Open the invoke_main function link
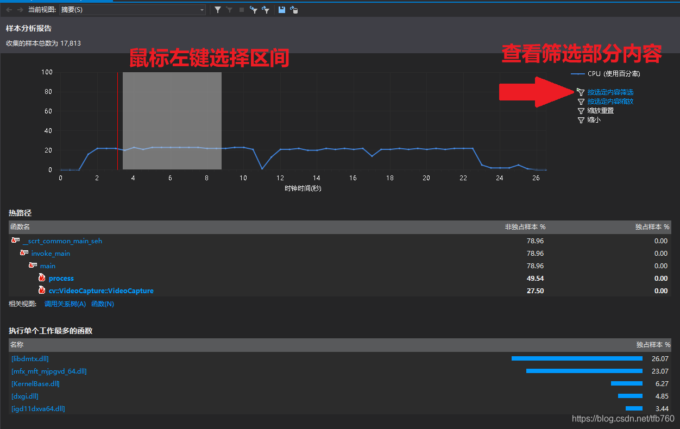This screenshot has width=680, height=429. pyautogui.click(x=51, y=254)
